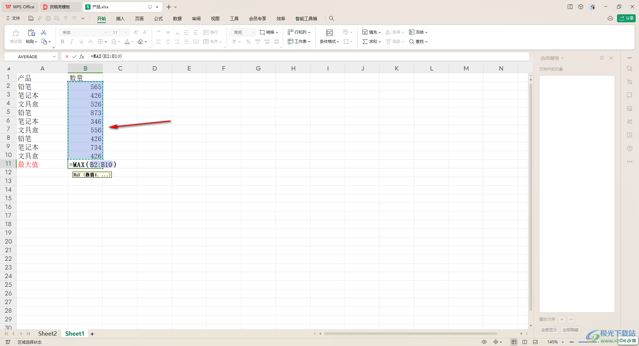Click the Hide All (全部隐藏) button
This screenshot has width=639, height=346.
pyautogui.click(x=570, y=330)
